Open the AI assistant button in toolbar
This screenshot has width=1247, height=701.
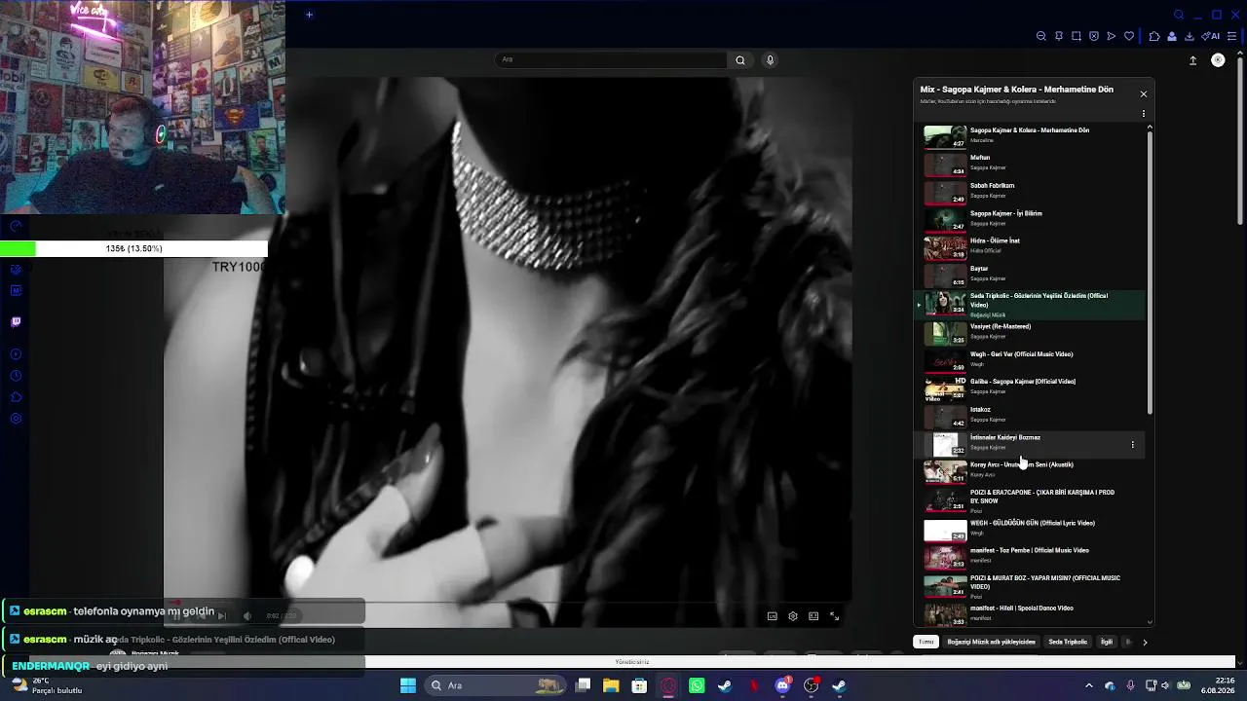click(x=1212, y=36)
